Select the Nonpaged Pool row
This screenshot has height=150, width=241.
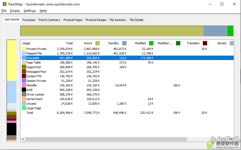click(127, 72)
